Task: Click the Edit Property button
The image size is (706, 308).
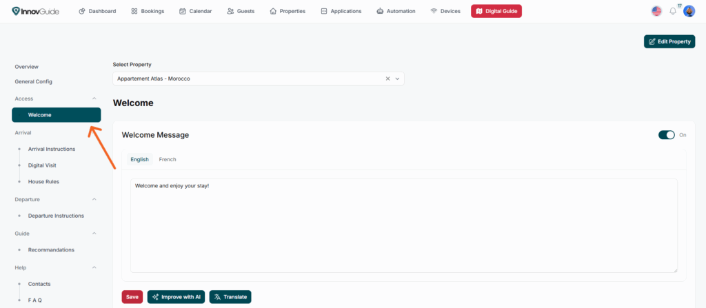Action: tap(669, 41)
